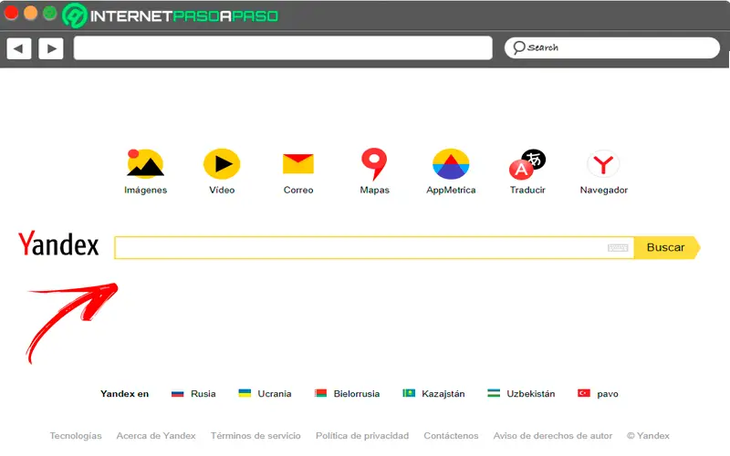Open the Uzbekistán link
The image size is (730, 456).
[531, 394]
